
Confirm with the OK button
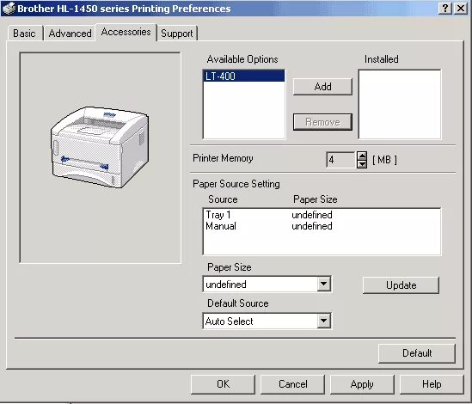(x=223, y=384)
